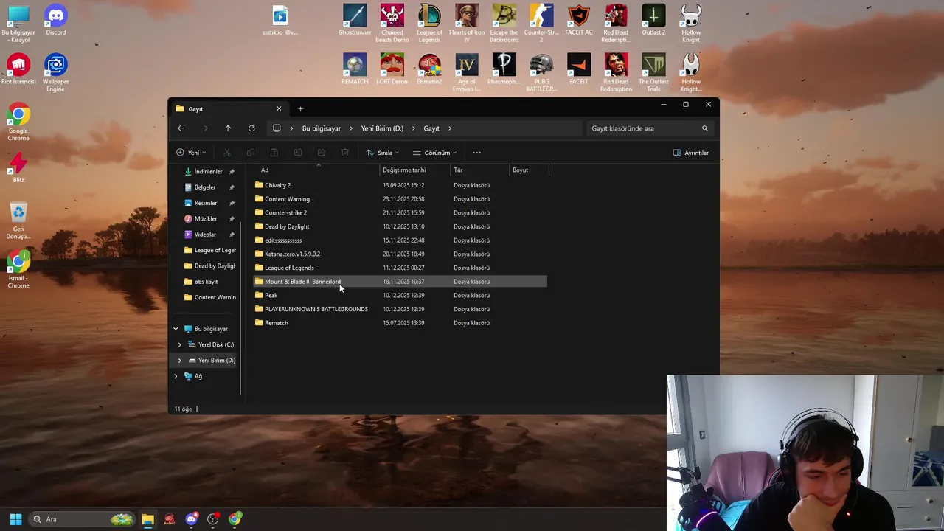This screenshot has height=531, width=944.
Task: Sort by the Boyut column header
Action: (529, 170)
